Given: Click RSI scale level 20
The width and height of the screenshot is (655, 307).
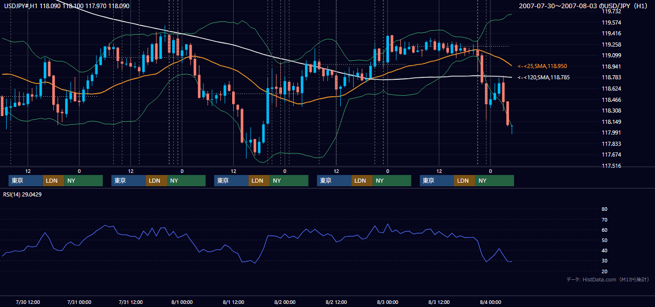Looking at the screenshot, I should [604, 271].
